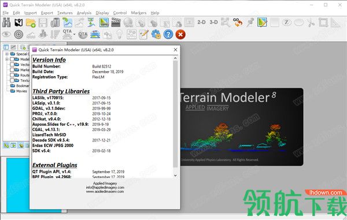Screen dimensions: 347x220
Task: Open the Help menu
Action: click(155, 13)
